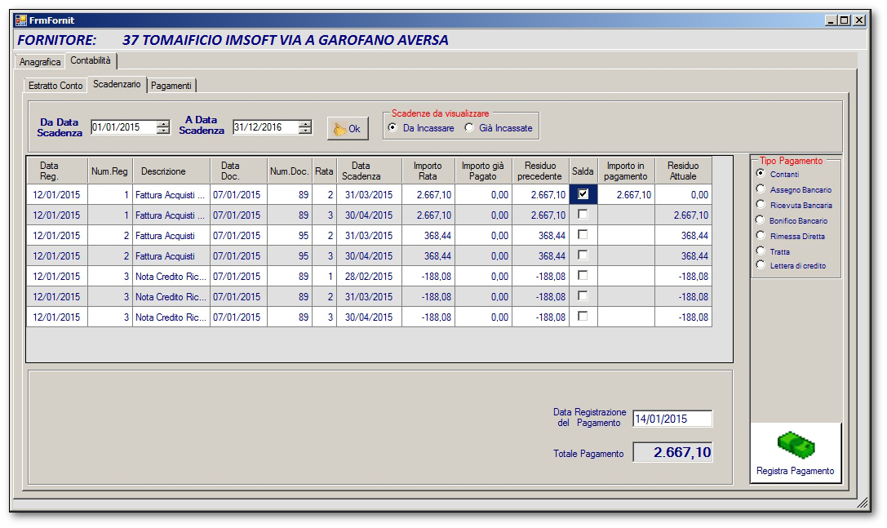The height and width of the screenshot is (528, 887).
Task: Select the Scadenzario tab
Action: pyautogui.click(x=117, y=84)
